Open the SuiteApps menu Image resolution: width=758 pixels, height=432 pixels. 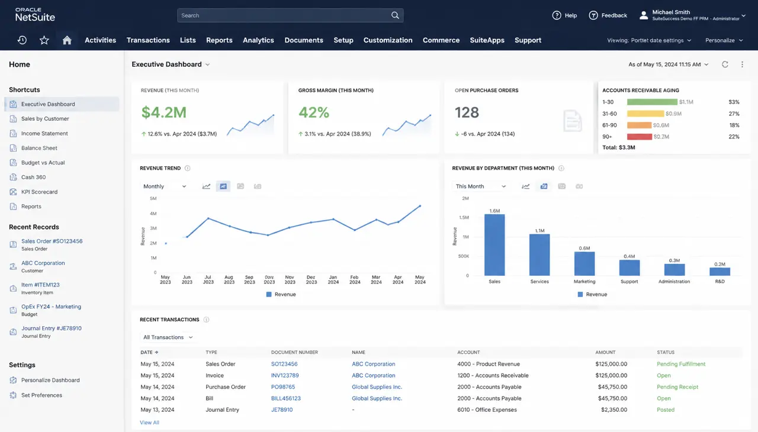(x=487, y=40)
